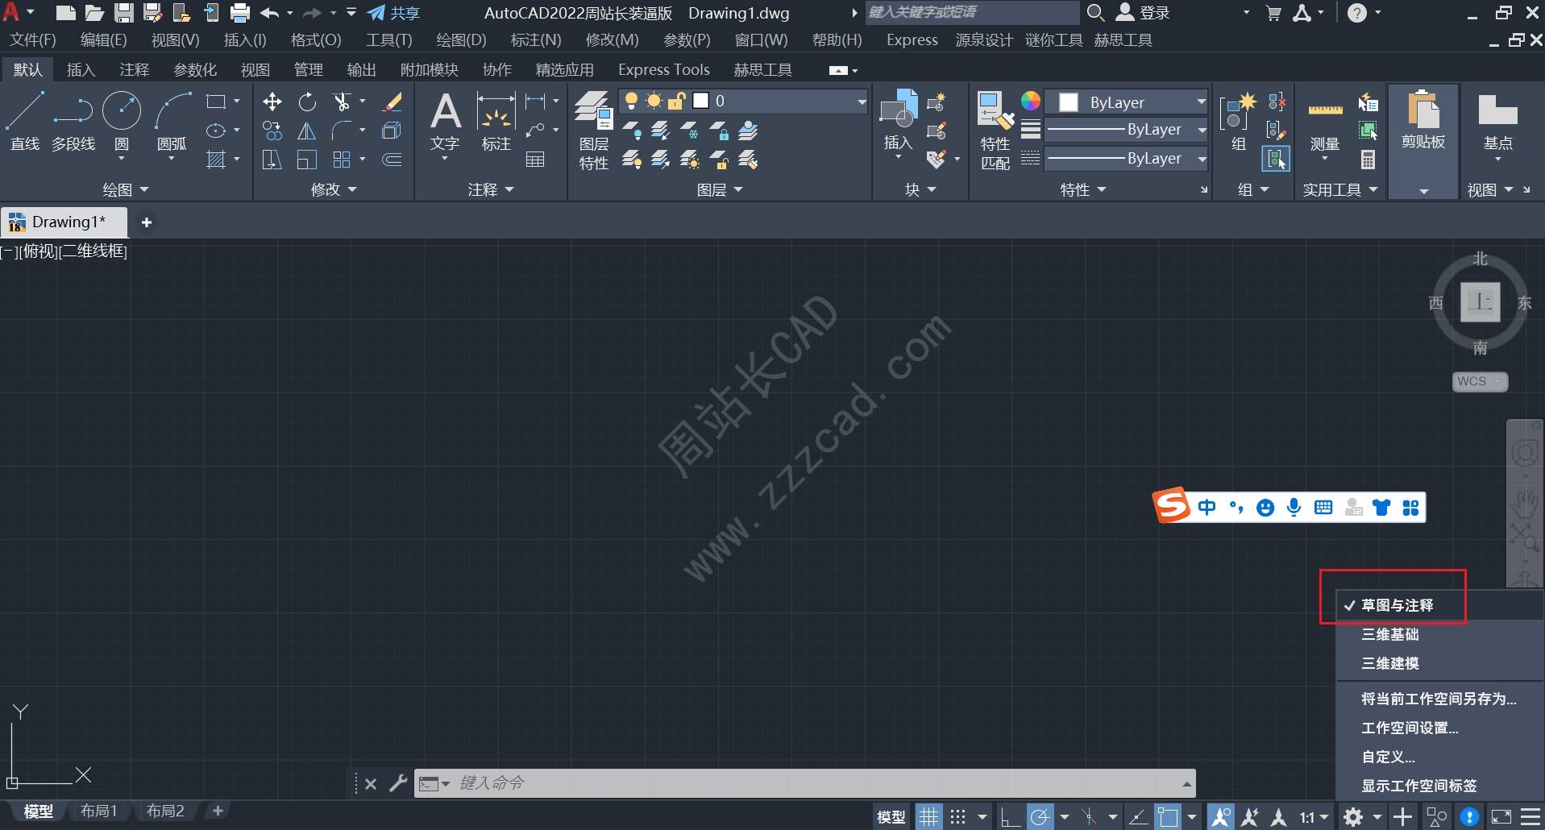
Task: Click the Offset tool icon
Action: (392, 160)
